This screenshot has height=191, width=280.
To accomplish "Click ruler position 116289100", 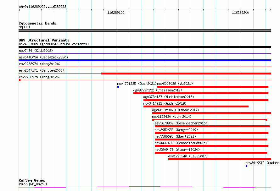I will pos(116,13).
